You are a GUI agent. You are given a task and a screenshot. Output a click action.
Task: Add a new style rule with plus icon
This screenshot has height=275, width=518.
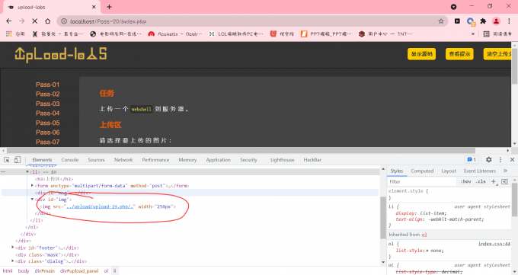pos(493,181)
